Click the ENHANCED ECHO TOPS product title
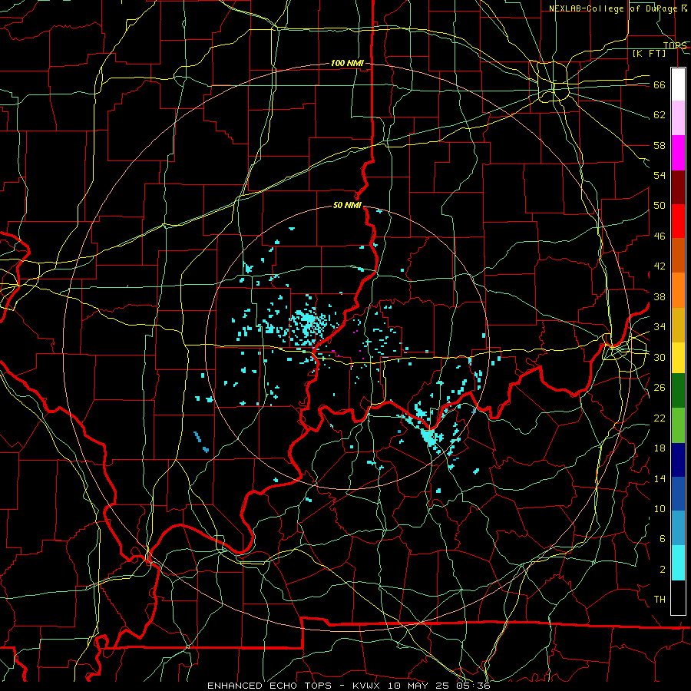Screen dimensions: 691x691 pyautogui.click(x=271, y=686)
